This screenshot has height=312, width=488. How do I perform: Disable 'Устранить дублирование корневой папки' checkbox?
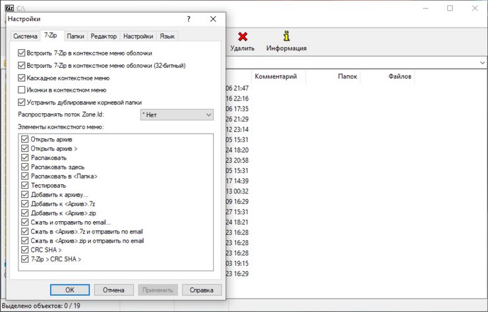point(22,102)
